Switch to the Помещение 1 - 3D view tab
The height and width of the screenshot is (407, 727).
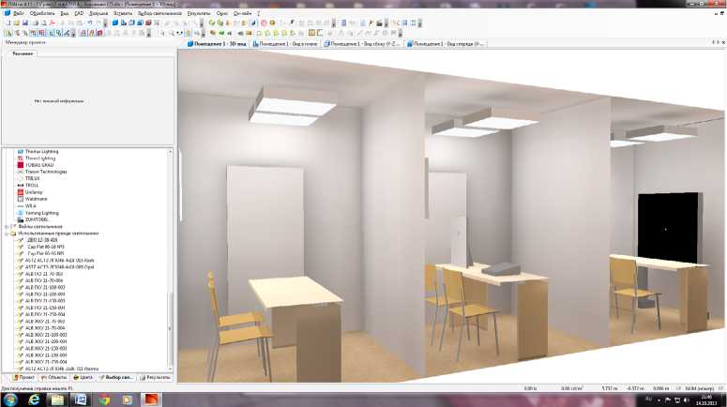click(219, 43)
